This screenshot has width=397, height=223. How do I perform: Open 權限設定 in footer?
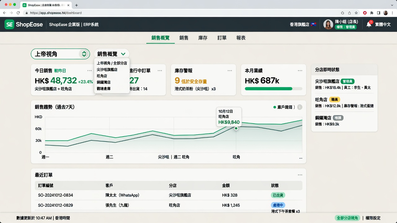point(373,218)
